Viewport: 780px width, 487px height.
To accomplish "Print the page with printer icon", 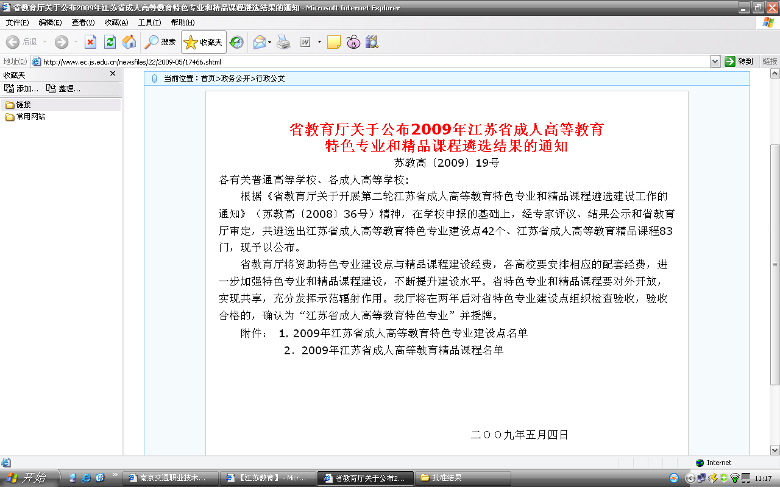I will tap(283, 42).
